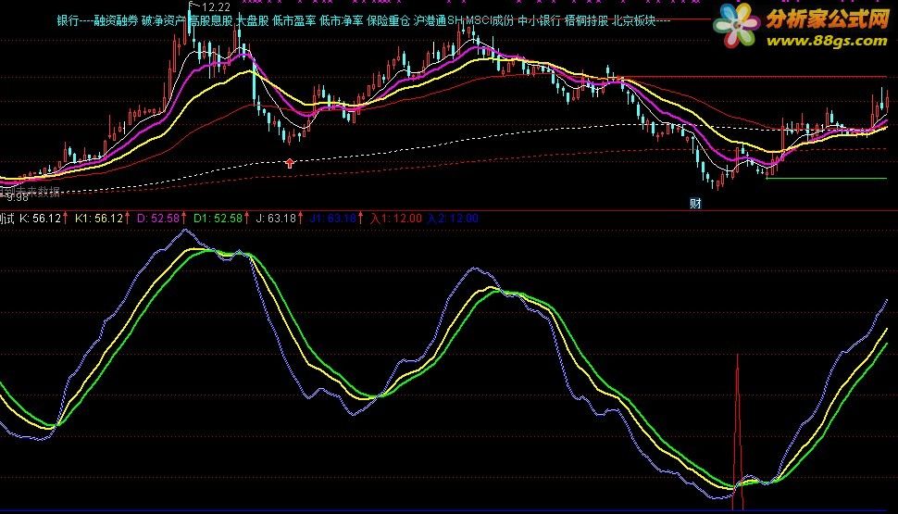This screenshot has width=898, height=514.
Task: Click the 财 marker below the candlesticks
Action: pyautogui.click(x=695, y=203)
